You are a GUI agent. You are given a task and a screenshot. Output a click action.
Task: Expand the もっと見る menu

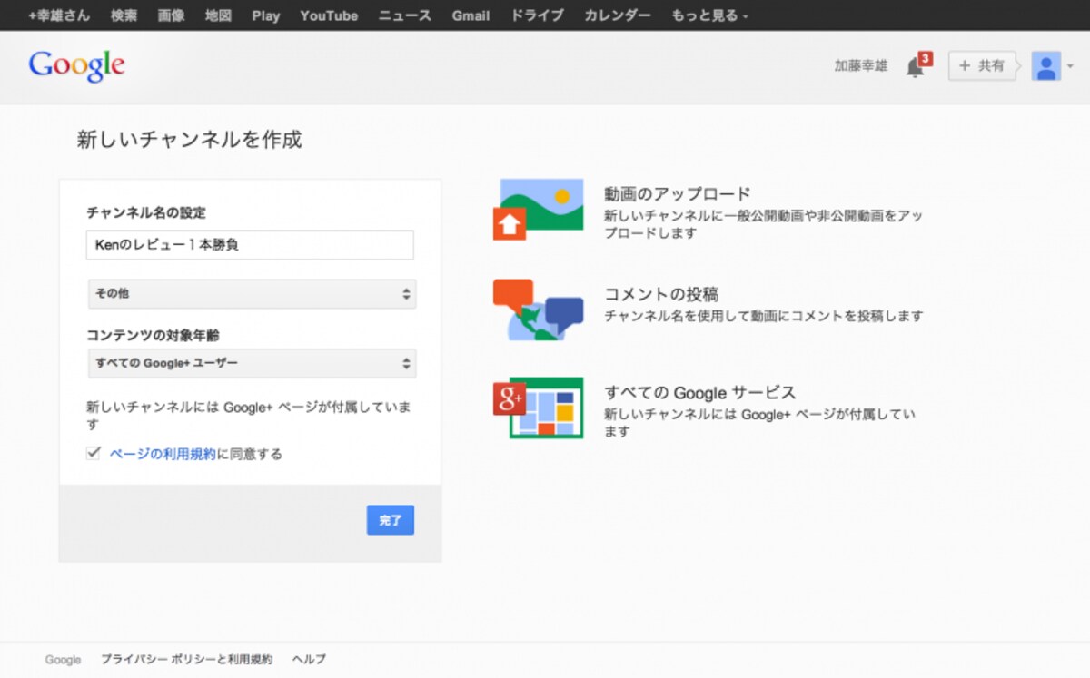[709, 15]
